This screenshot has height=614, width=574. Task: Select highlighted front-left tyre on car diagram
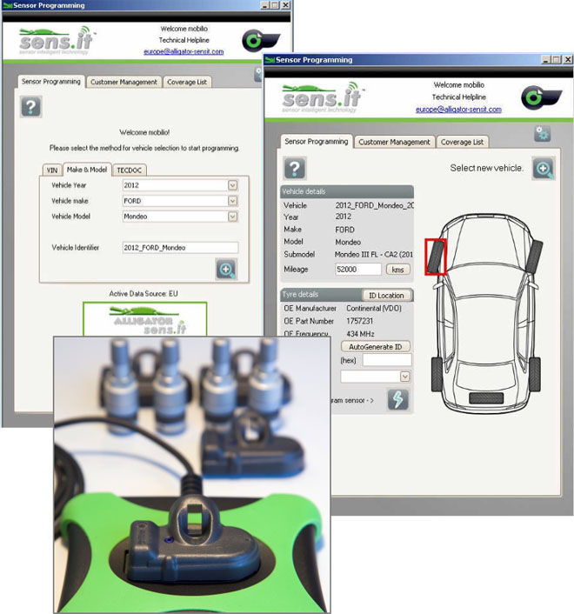tap(436, 257)
